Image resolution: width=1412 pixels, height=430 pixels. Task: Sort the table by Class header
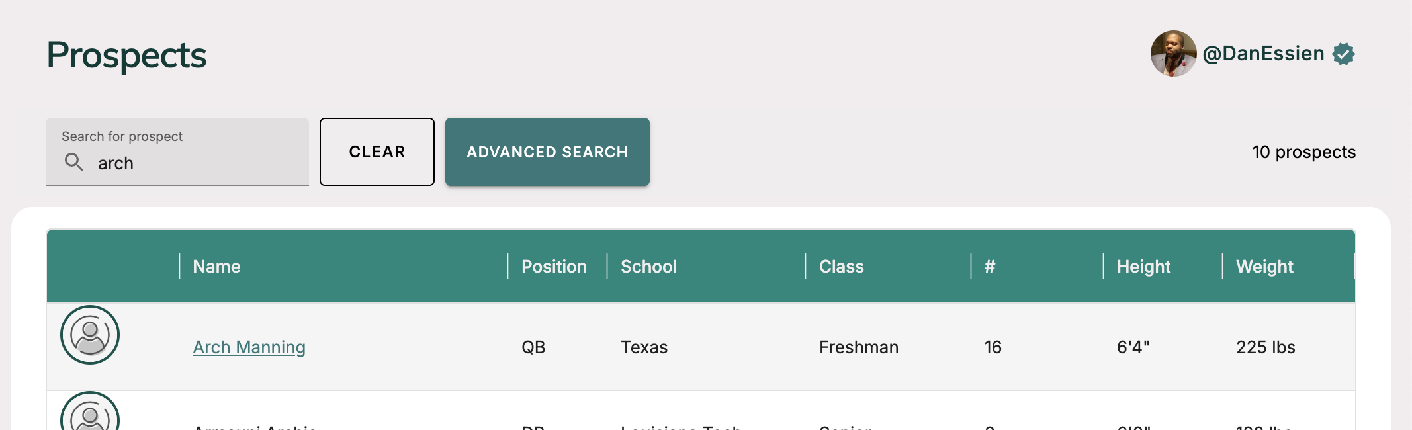[x=841, y=267]
